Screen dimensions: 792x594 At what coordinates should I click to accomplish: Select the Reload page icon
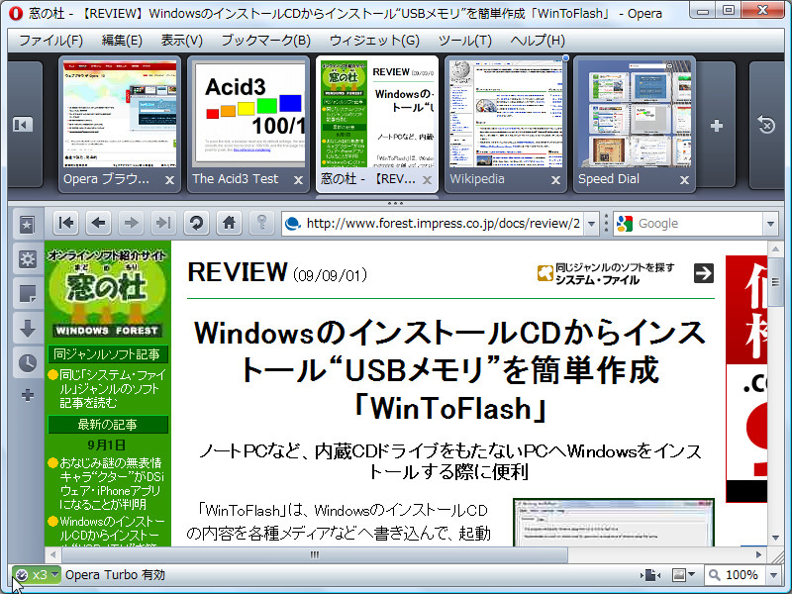click(x=196, y=224)
